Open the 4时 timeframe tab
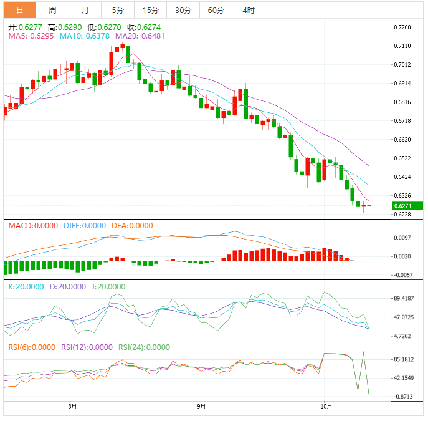Screen dimensions: 428x421 248,10
